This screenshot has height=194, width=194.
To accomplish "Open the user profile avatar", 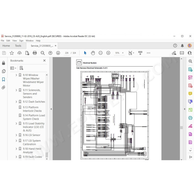I will 189,45.
